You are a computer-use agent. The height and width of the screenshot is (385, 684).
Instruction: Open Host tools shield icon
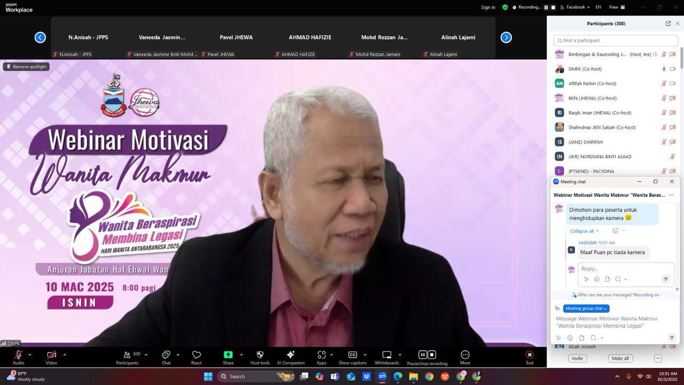point(260,356)
